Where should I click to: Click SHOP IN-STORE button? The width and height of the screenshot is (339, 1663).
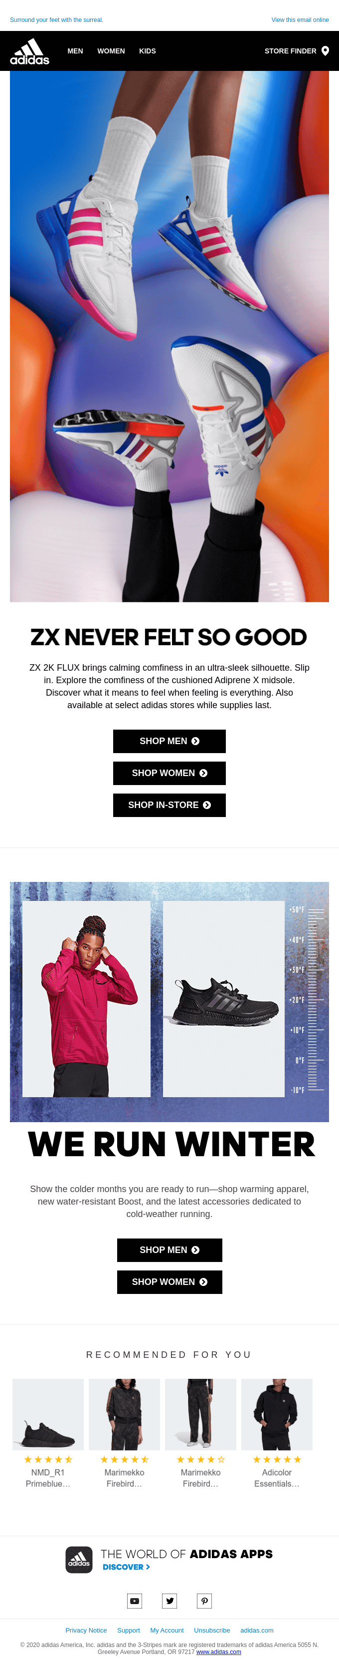(x=169, y=805)
